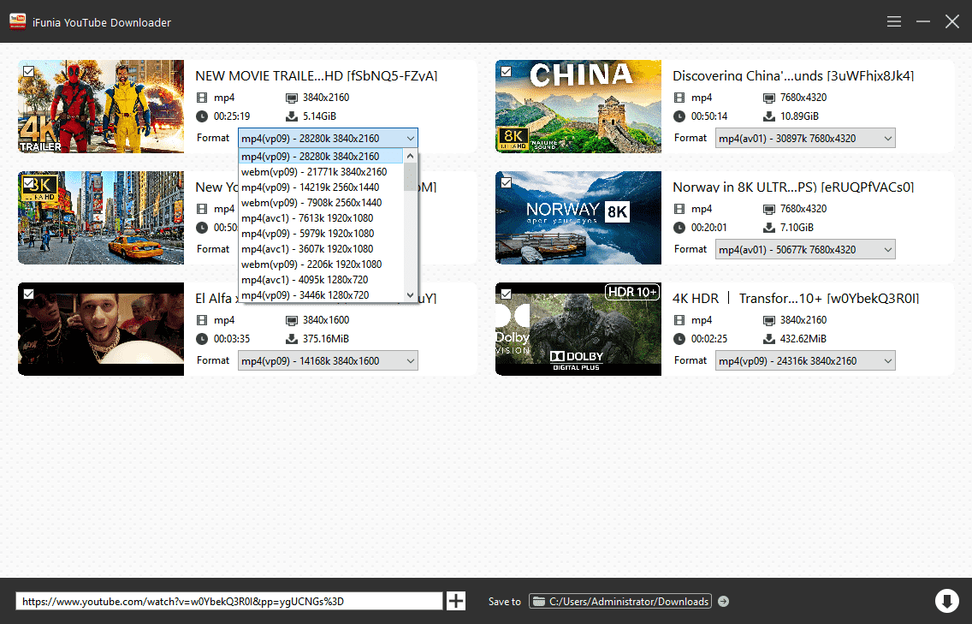Click the YouTube URL input field
The image size is (972, 624).
coord(228,602)
